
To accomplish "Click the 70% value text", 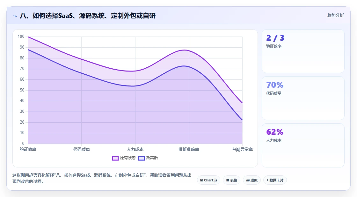I will tap(275, 85).
